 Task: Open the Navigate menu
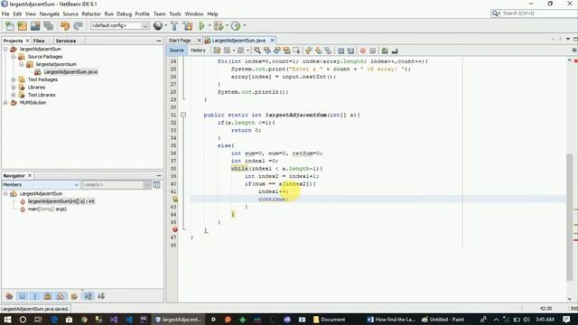(50, 14)
